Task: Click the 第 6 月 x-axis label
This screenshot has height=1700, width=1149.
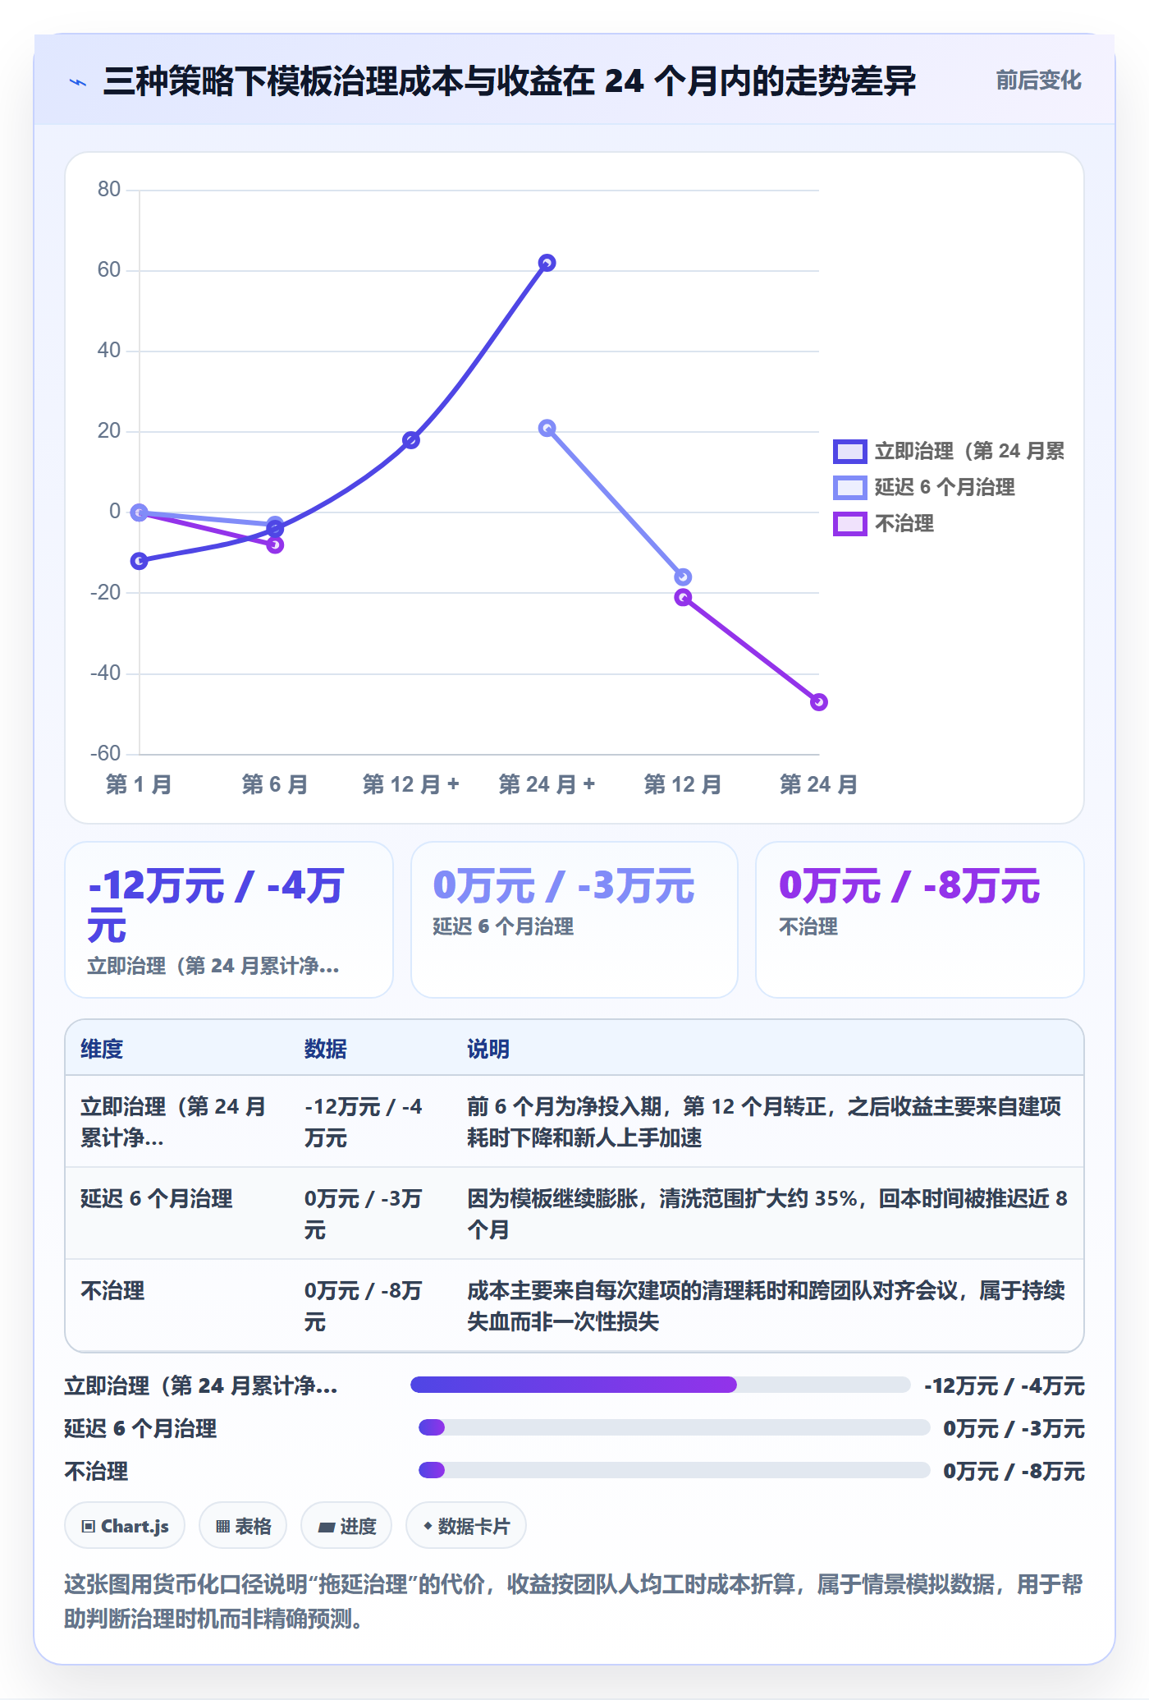Action: pos(275,785)
